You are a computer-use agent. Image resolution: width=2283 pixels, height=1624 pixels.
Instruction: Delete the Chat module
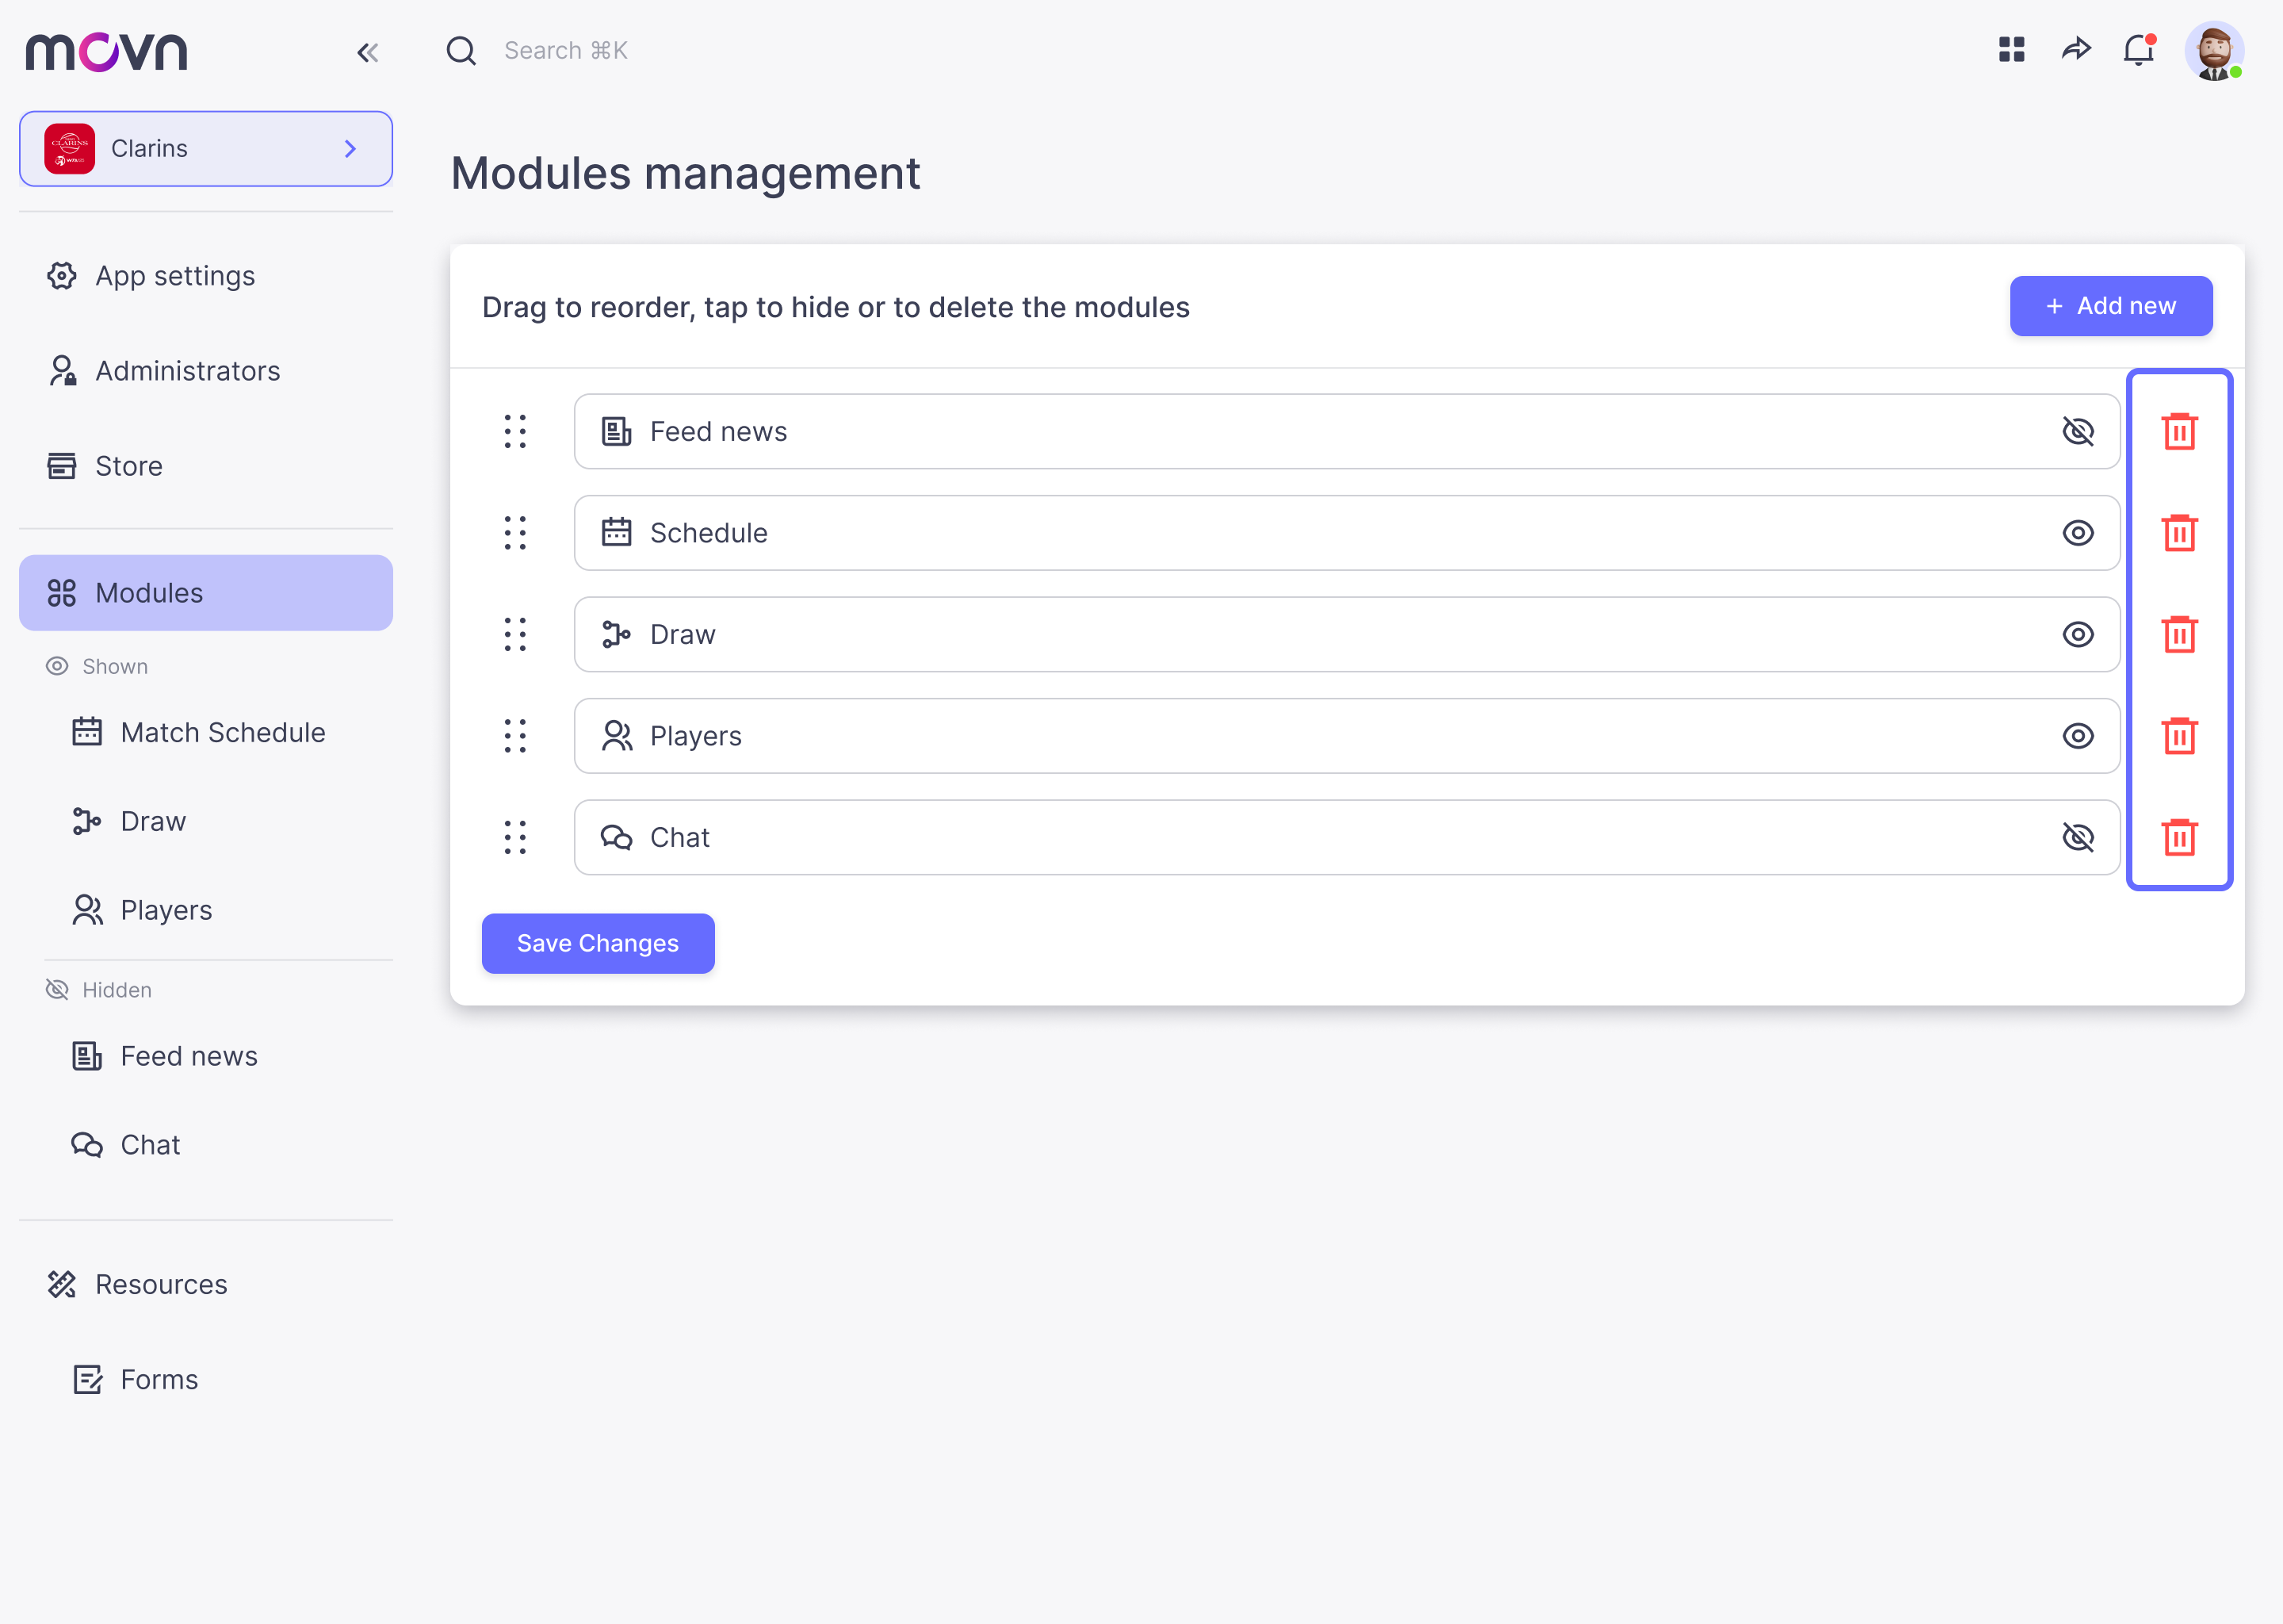[x=2179, y=837]
